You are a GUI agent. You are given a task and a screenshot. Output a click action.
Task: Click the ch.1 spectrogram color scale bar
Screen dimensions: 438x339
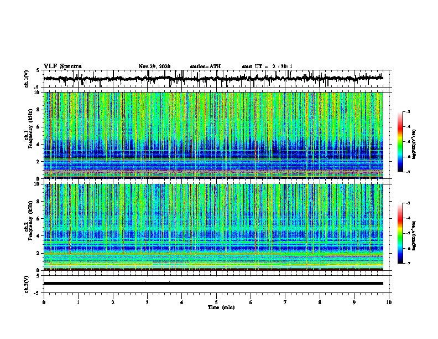click(x=400, y=142)
